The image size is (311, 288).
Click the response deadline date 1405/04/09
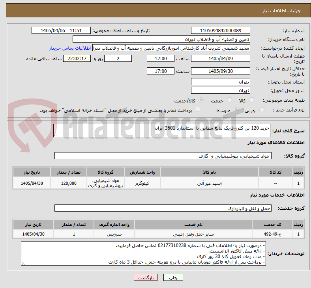pyautogui.click(x=220, y=59)
